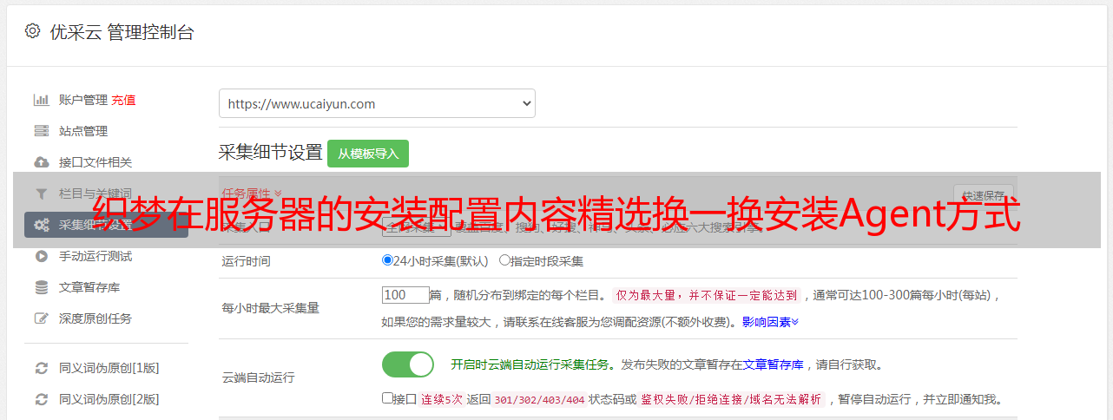Open 站点管理 in the sidebar
Screen dimensions: 1113x420
83,131
